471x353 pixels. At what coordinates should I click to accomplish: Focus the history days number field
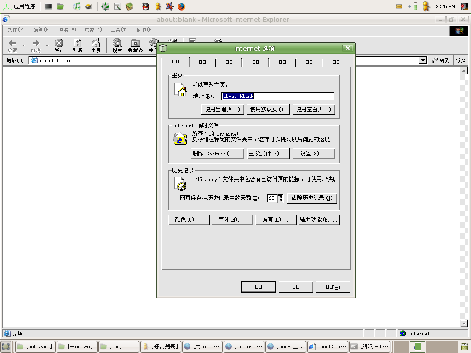point(272,198)
